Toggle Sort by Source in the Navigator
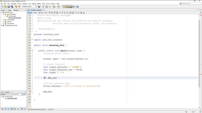Viewport: 202px width, 113px height. 25,109
